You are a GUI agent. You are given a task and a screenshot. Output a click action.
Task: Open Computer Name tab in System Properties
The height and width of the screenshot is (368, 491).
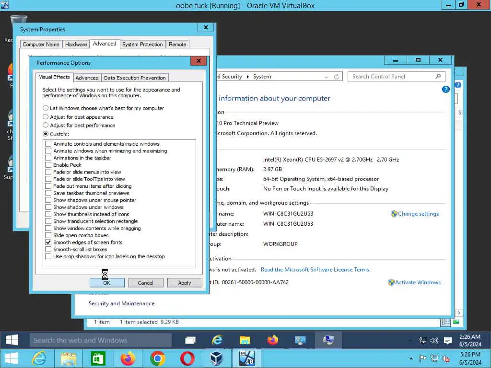[x=41, y=44]
